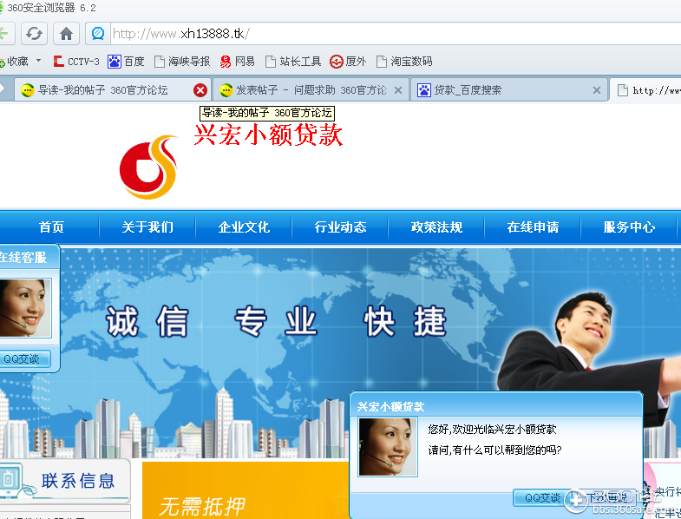Select 政策法规 in the site navigation
The height and width of the screenshot is (519, 681).
coord(436,227)
